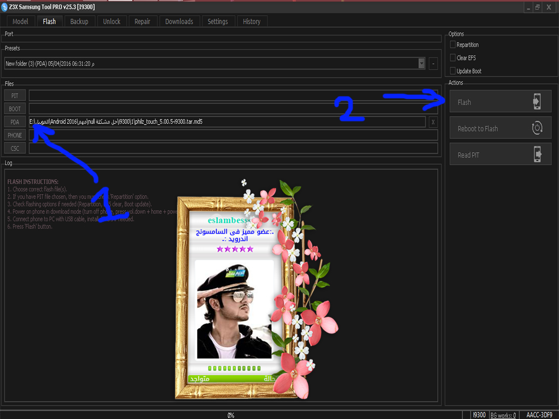The width and height of the screenshot is (559, 419).
Task: Switch to the Flash tab
Action: coord(49,21)
